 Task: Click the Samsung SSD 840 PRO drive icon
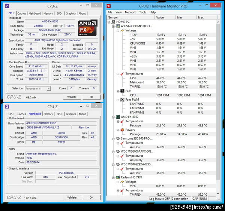pyautogui.click(x=118, y=138)
